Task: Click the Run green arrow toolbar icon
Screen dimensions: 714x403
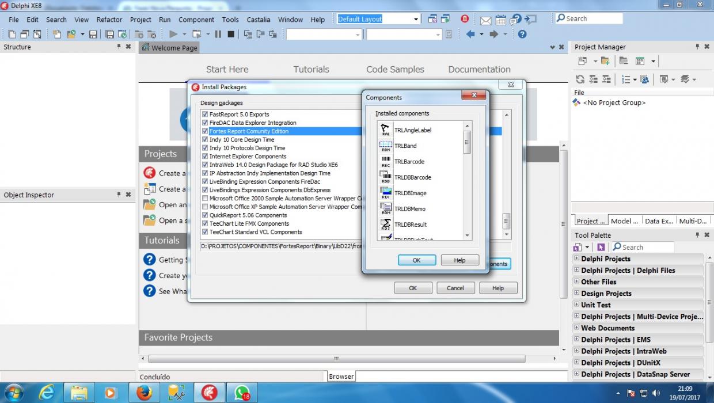Action: click(173, 35)
